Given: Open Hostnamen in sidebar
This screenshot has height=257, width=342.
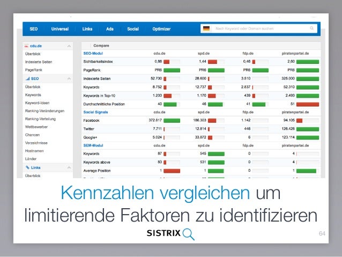Looking at the screenshot, I should pos(34,151).
